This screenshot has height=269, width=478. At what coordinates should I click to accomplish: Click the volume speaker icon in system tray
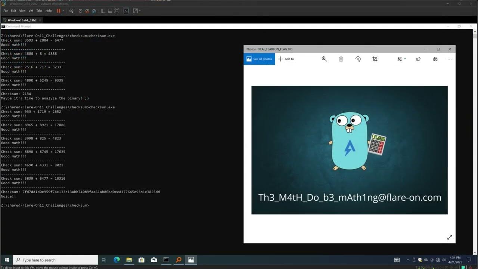point(443,260)
